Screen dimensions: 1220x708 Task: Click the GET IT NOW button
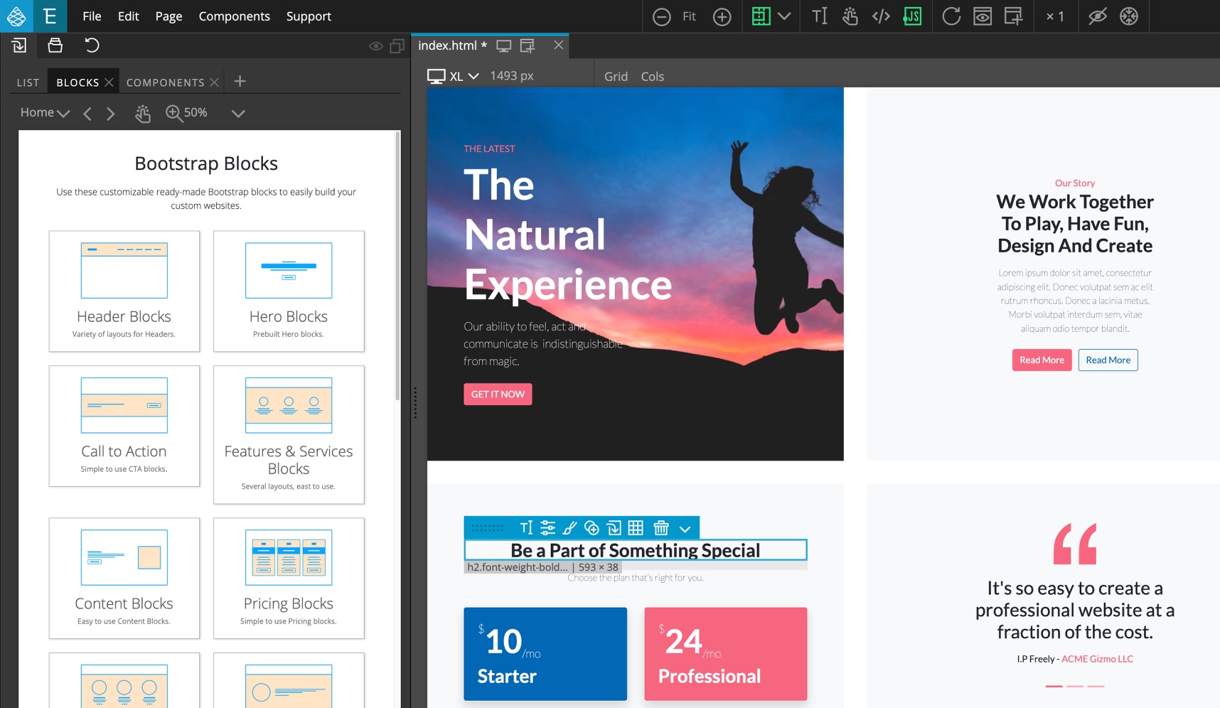point(498,394)
